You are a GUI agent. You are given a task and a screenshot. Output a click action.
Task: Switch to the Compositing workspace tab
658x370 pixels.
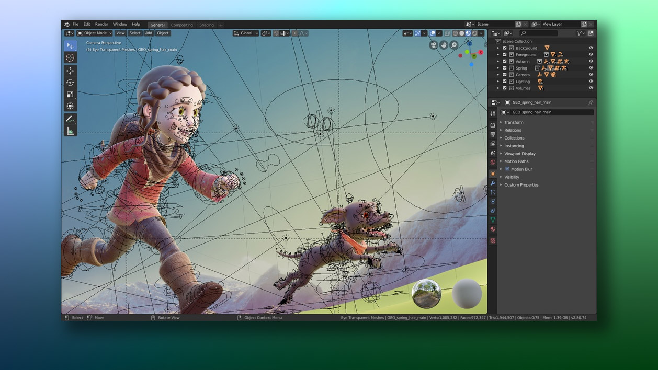click(x=182, y=25)
